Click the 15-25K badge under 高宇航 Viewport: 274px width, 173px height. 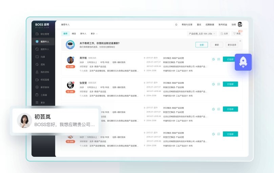[x=70, y=67]
